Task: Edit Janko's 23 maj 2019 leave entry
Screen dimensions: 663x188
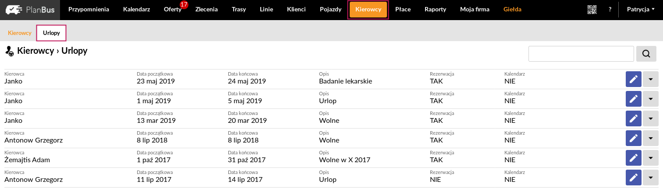Action: point(633,79)
